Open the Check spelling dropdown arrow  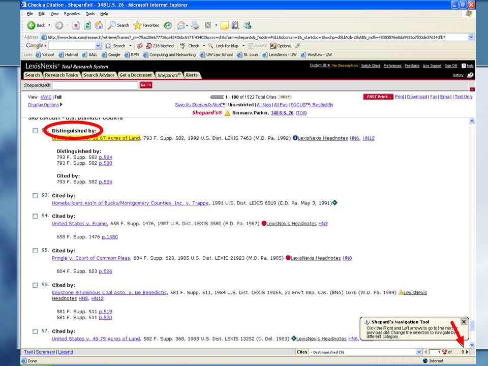click(x=204, y=46)
